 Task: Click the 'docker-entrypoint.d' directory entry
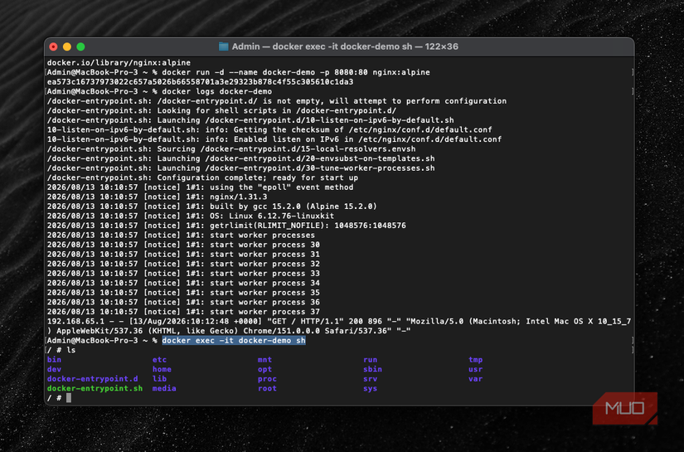(93, 379)
